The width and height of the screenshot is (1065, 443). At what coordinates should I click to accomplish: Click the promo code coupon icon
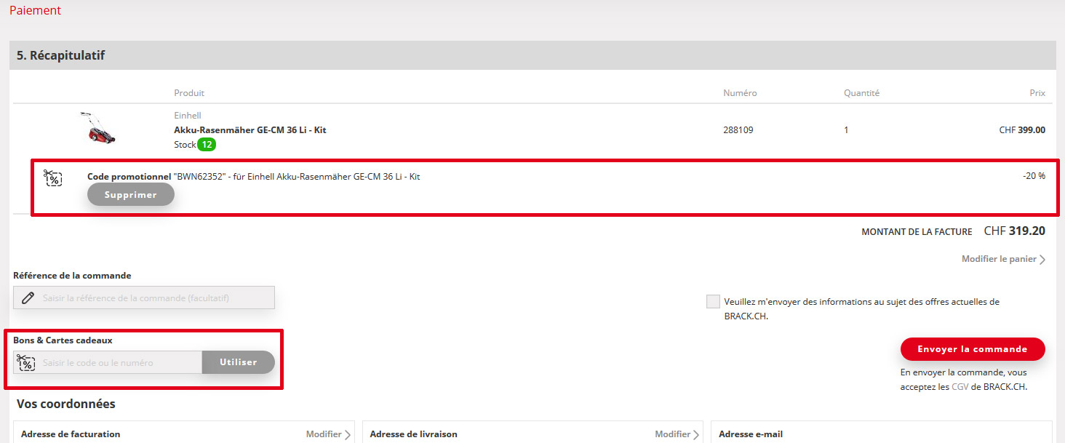[x=52, y=178]
